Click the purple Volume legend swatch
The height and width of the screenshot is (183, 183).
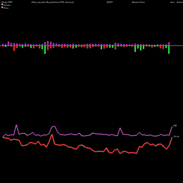[x=2, y=5]
